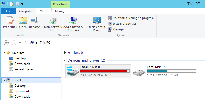Expand Desktop node under This PC
The image size is (205, 100).
(x=7, y=86)
